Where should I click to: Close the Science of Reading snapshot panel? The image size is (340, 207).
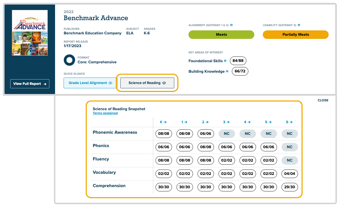pyautogui.click(x=323, y=100)
